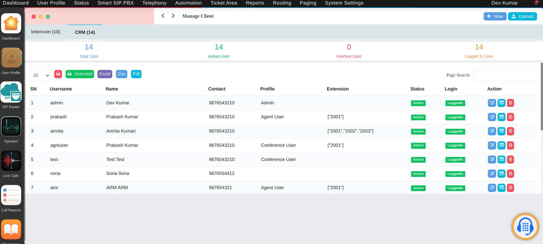Open the Paging menu
This screenshot has height=244, width=543.
click(308, 3)
